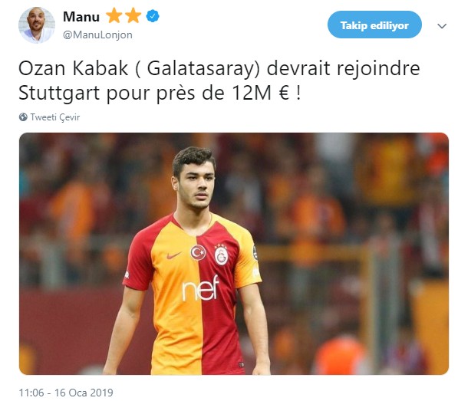458x401 pixels.
Task: Open the attached Ozan Kabak photo
Action: coord(234,254)
